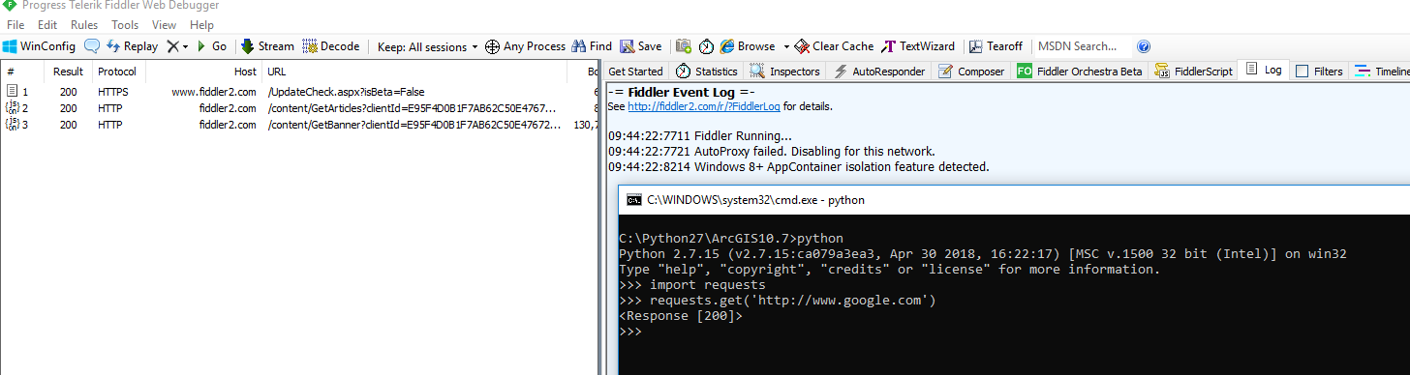Expand the Remove sessions X dropdown
This screenshot has height=375, width=1410.
coord(185,46)
